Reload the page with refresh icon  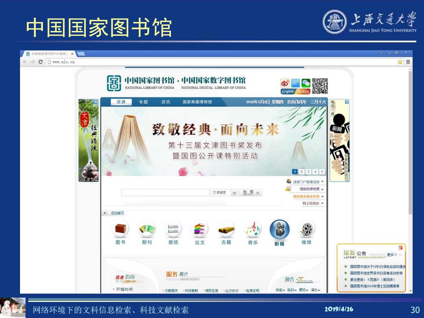40,62
